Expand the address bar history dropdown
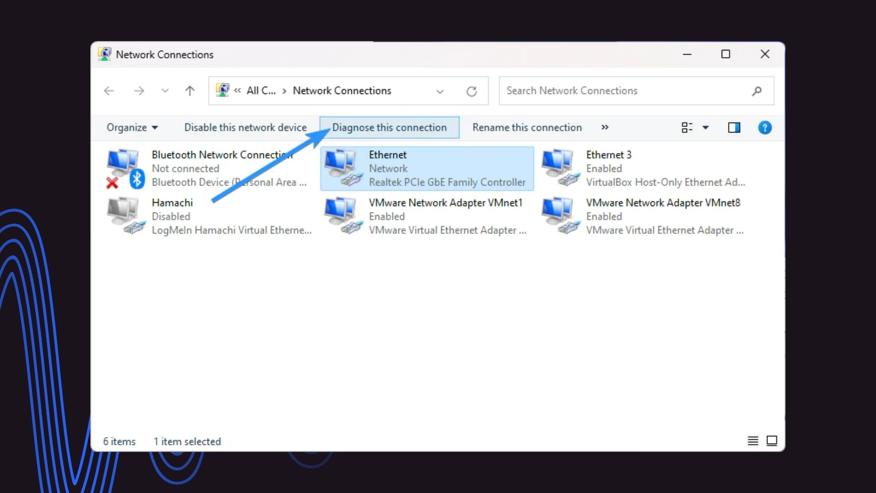This screenshot has height=493, width=876. (440, 91)
